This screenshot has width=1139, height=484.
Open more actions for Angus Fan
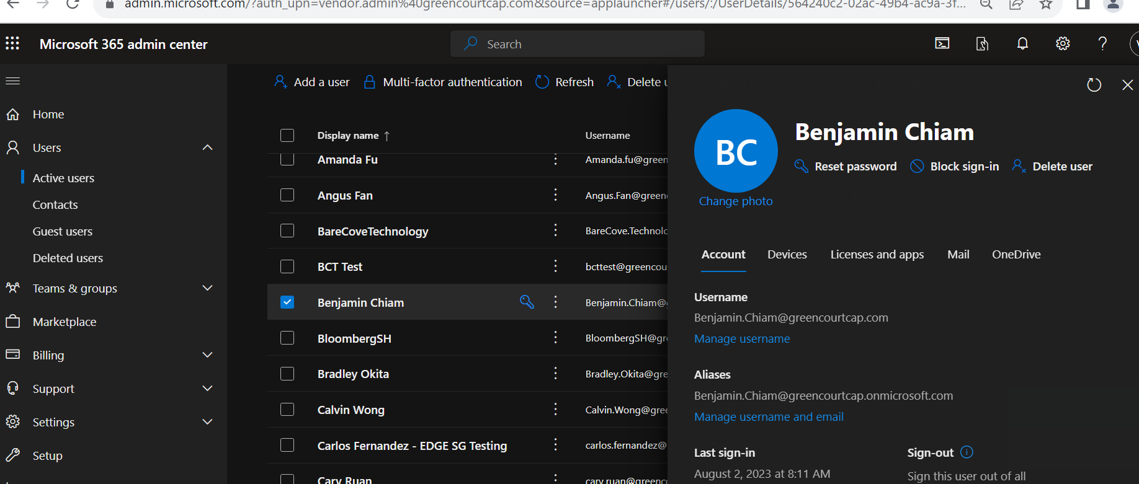(x=555, y=195)
